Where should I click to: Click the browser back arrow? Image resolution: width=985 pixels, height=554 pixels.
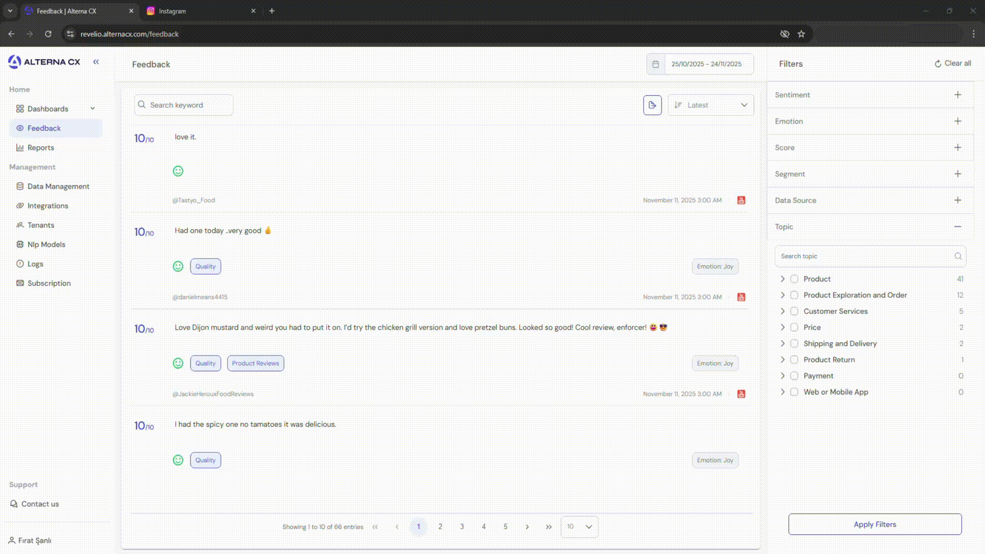(11, 34)
